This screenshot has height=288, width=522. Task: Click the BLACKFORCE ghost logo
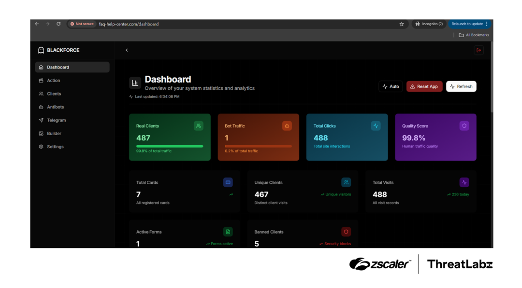pyautogui.click(x=41, y=50)
